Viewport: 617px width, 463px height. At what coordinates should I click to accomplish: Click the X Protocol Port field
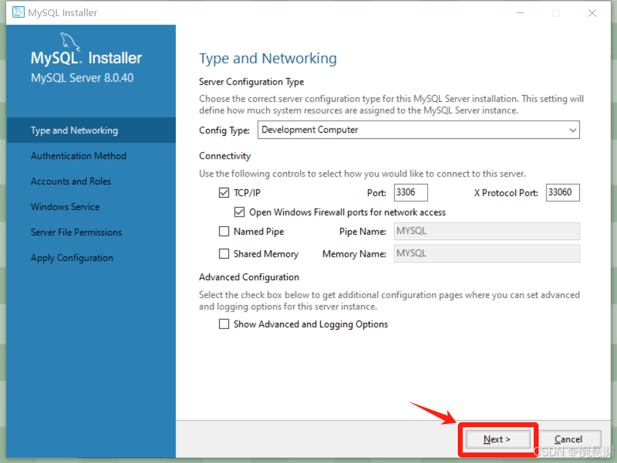tap(563, 193)
